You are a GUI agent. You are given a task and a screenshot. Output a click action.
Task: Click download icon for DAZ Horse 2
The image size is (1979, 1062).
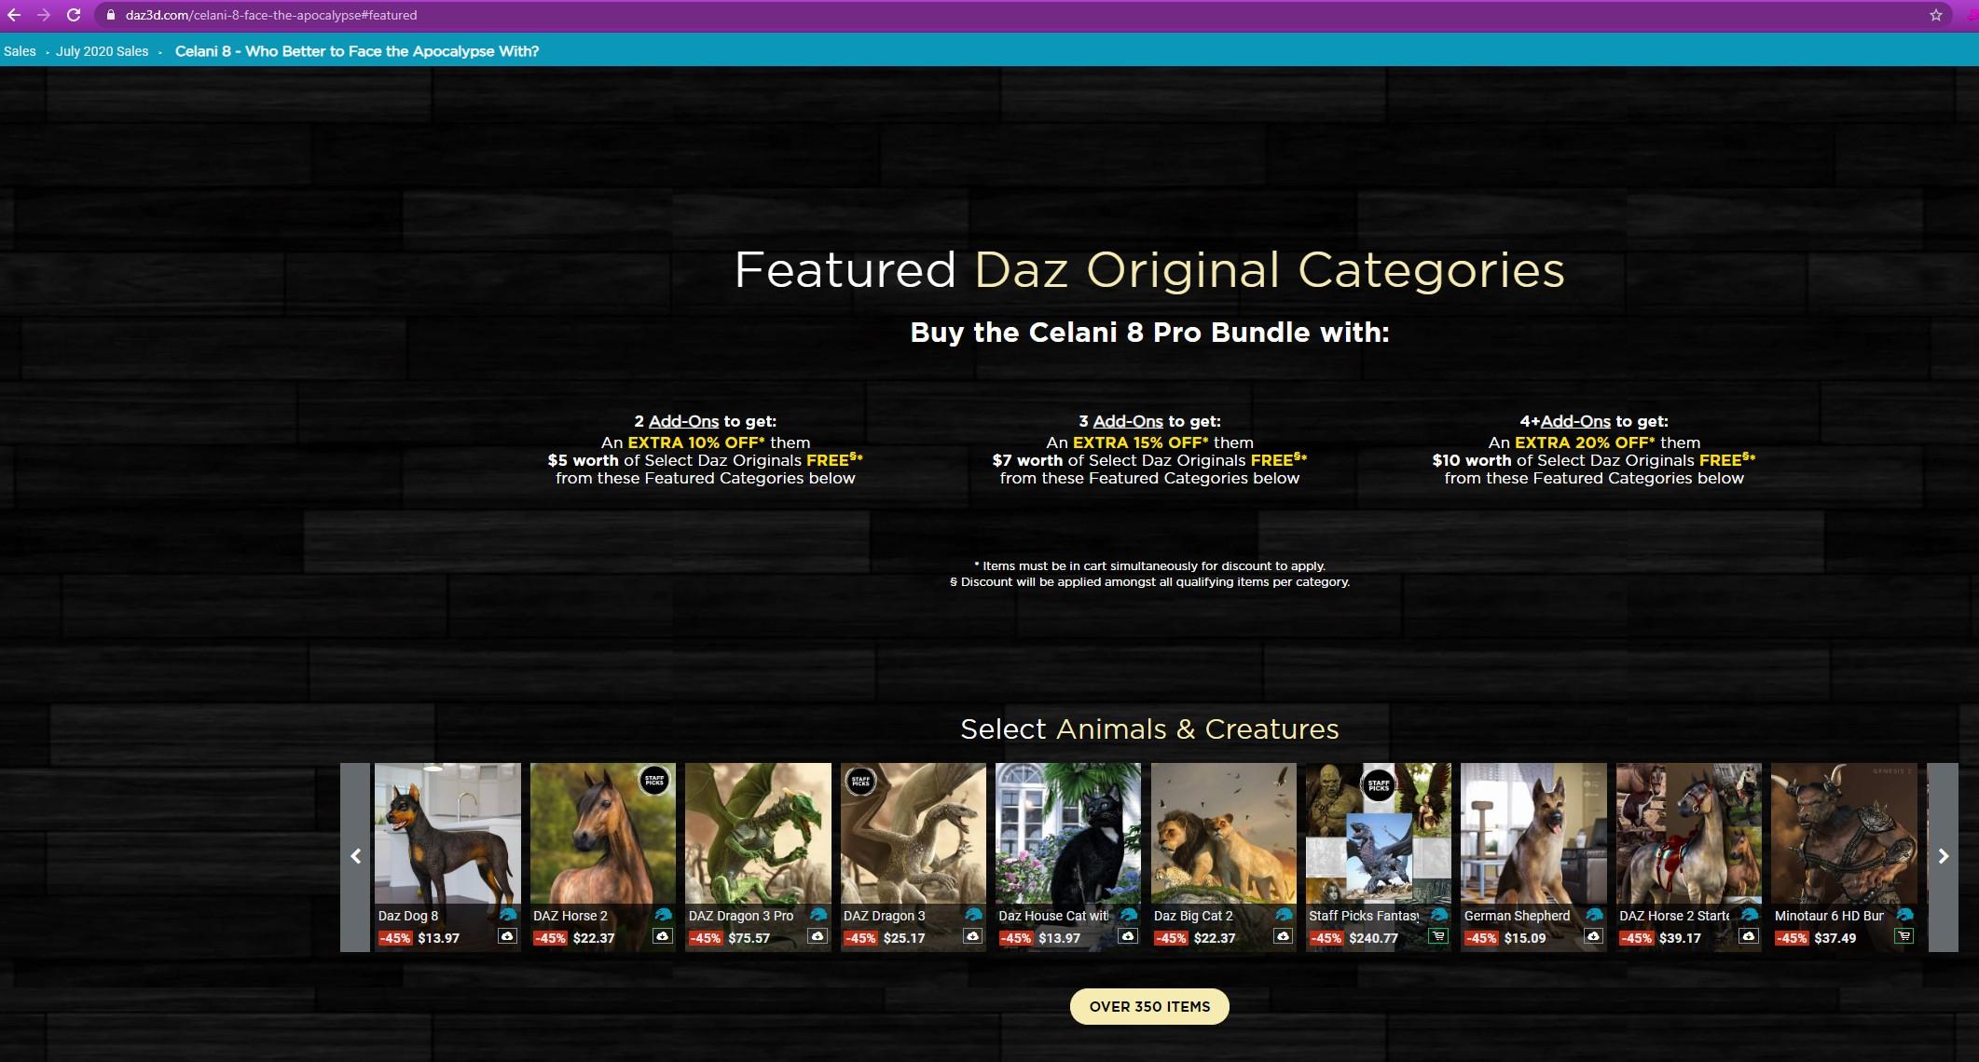pos(663,936)
